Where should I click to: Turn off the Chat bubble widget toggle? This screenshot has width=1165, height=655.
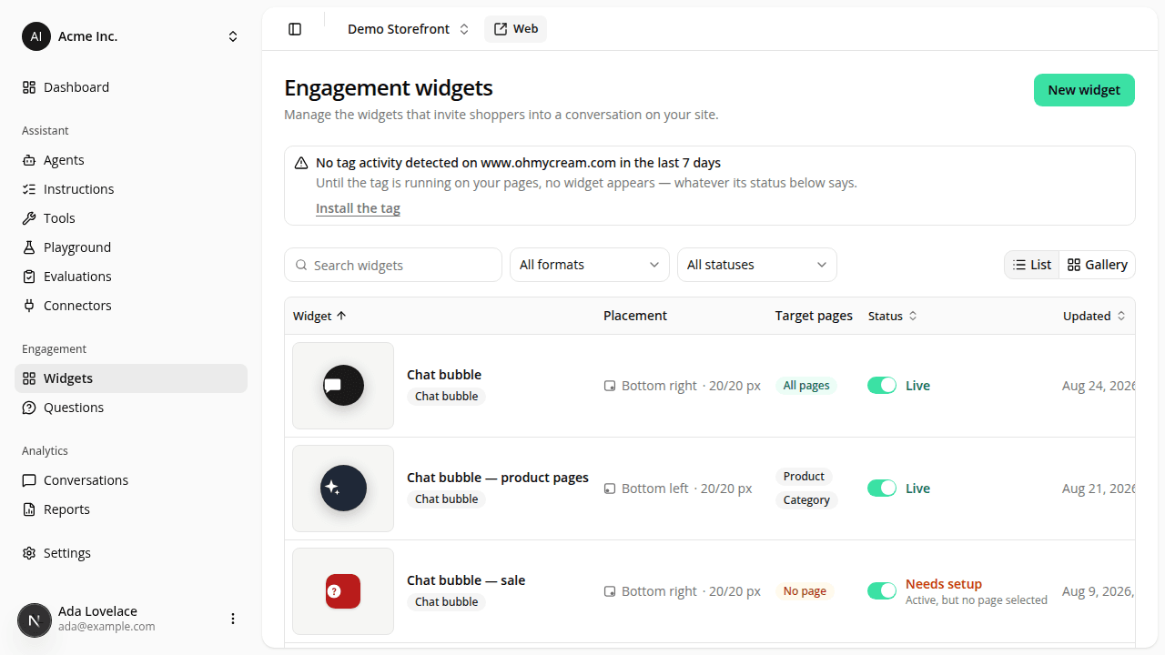(x=882, y=386)
